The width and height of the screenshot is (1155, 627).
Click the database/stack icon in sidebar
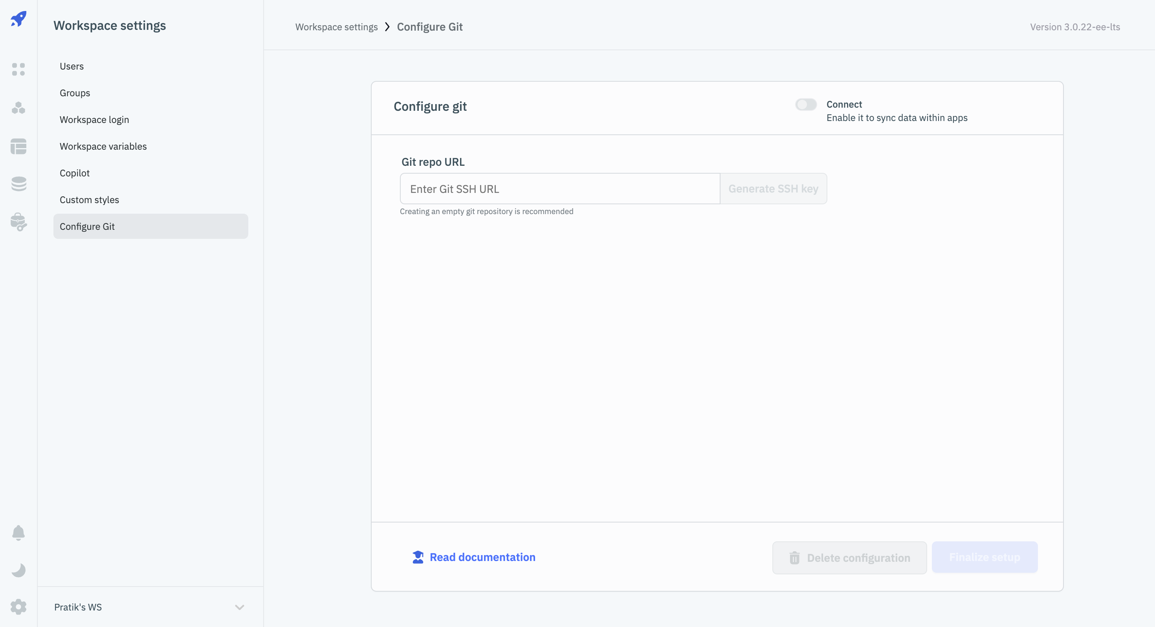click(18, 183)
